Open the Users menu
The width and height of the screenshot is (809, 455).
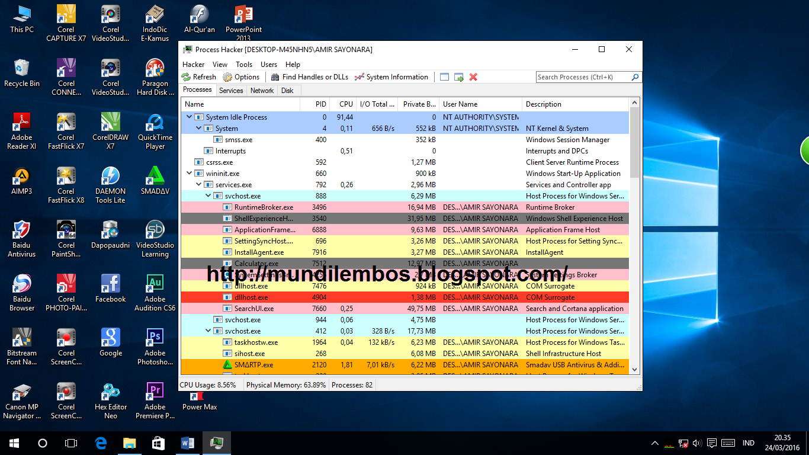tap(269, 65)
